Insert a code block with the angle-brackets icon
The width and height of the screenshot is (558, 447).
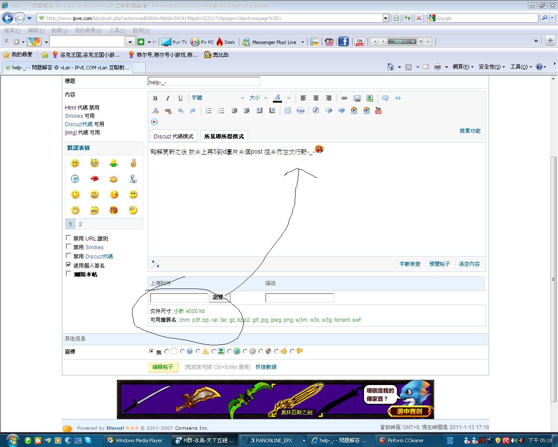pyautogui.click(x=398, y=98)
